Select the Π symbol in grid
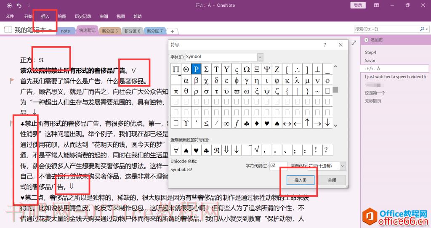This screenshot has width=431, height=228. click(176, 69)
